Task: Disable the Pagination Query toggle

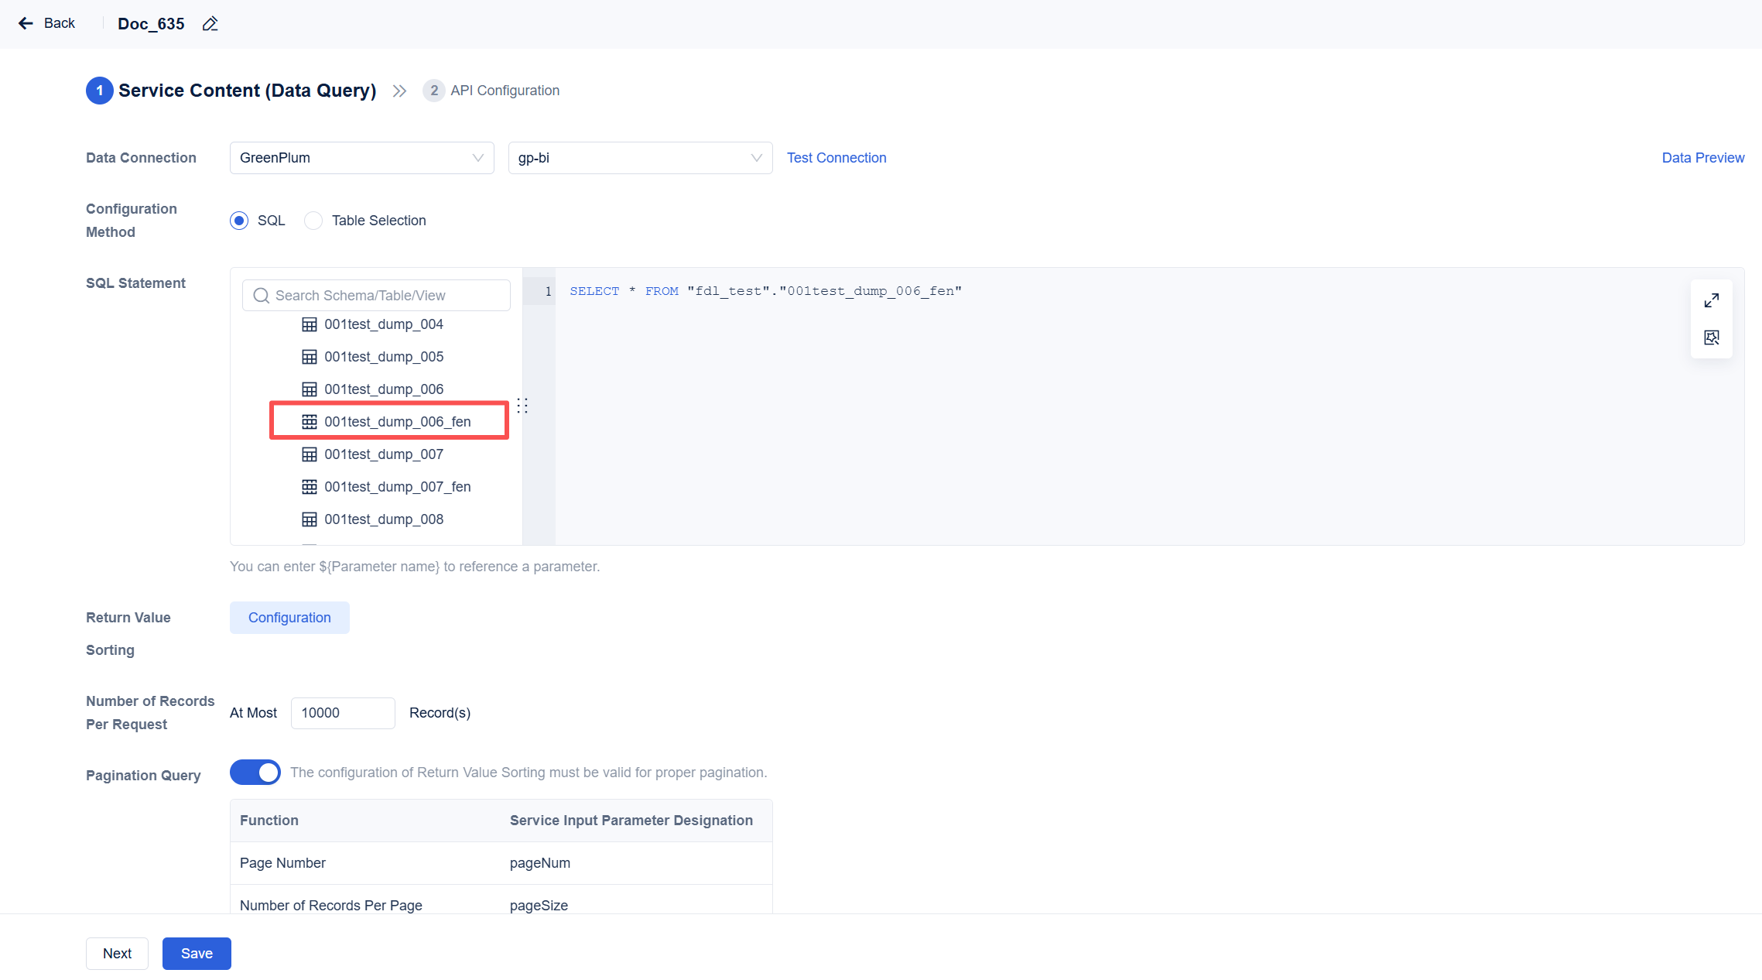Action: point(255,772)
